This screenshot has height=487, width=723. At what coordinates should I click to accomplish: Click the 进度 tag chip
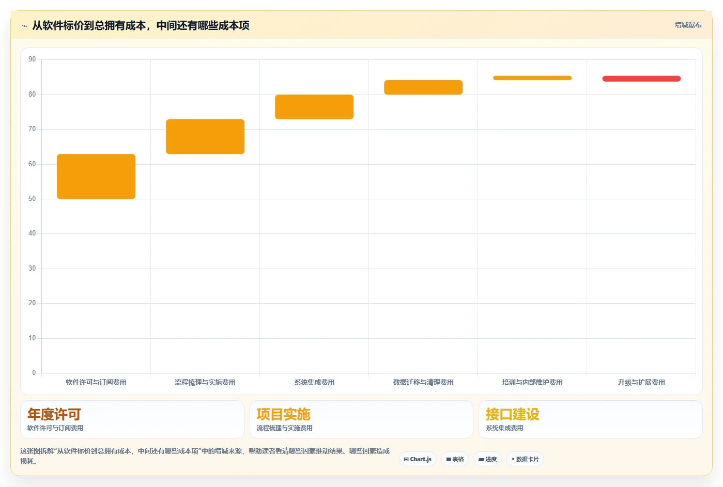point(487,459)
